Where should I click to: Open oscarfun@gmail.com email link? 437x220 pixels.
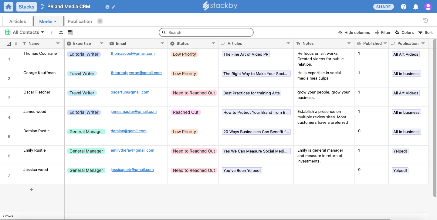[x=130, y=92]
